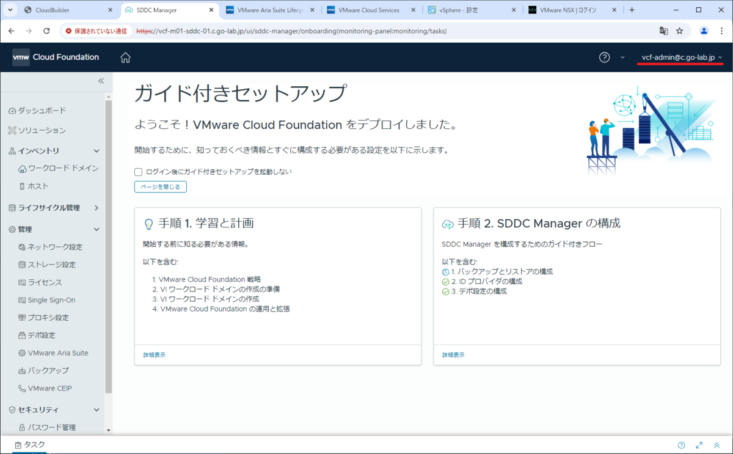
Task: Open Single Sign-On in the sidebar
Action: (x=47, y=301)
